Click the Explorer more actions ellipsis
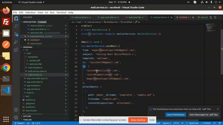 click(65, 17)
